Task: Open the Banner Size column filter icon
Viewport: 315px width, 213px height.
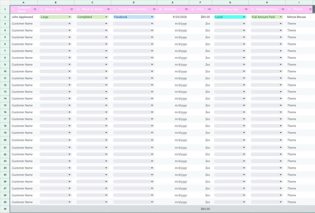Action: click(72, 9)
